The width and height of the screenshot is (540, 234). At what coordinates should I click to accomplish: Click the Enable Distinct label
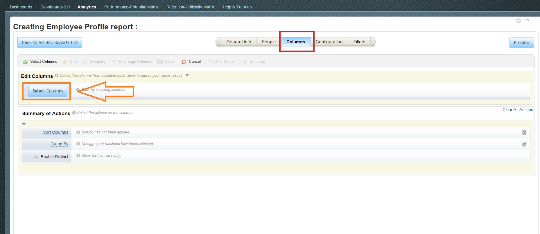pyautogui.click(x=54, y=157)
